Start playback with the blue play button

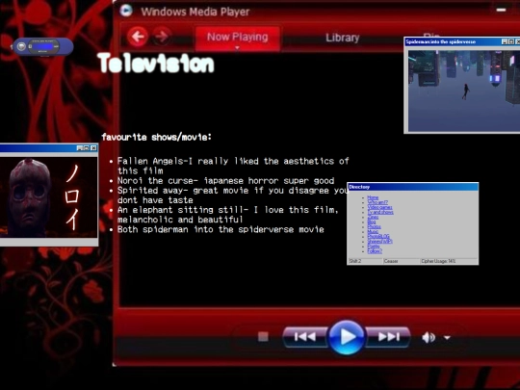click(347, 337)
